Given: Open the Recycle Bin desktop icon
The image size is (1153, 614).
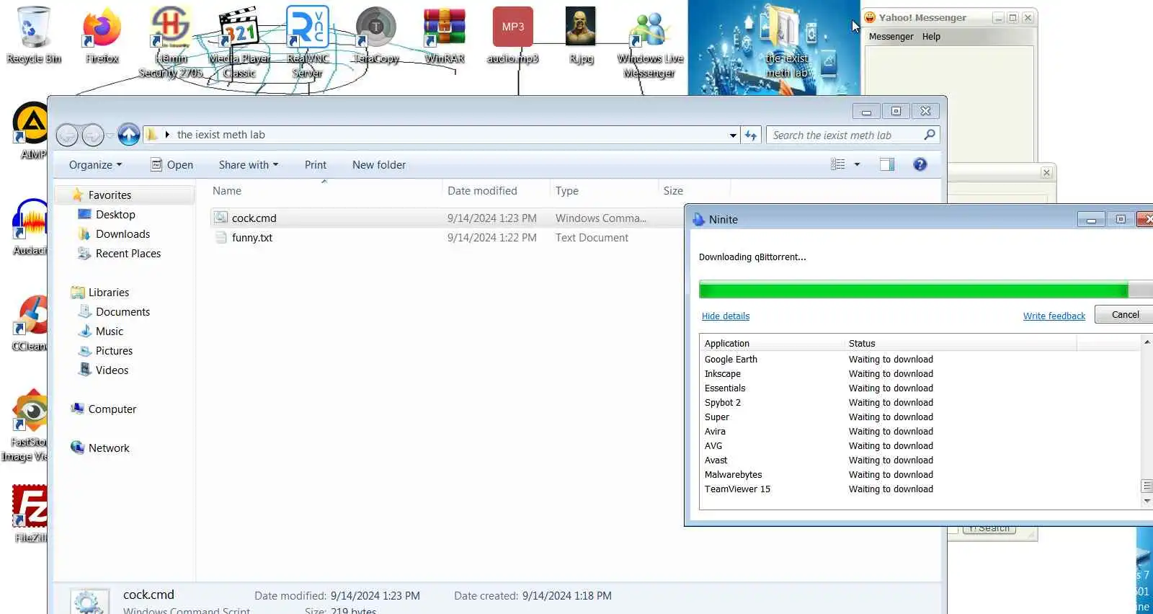Looking at the screenshot, I should pos(33,35).
